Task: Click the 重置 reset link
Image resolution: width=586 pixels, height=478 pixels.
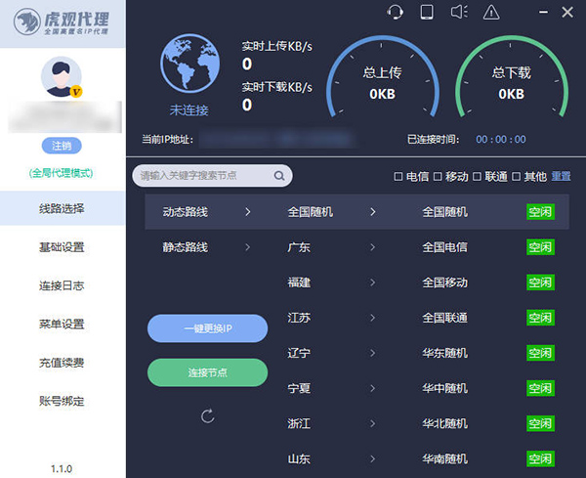Action: pos(561,177)
